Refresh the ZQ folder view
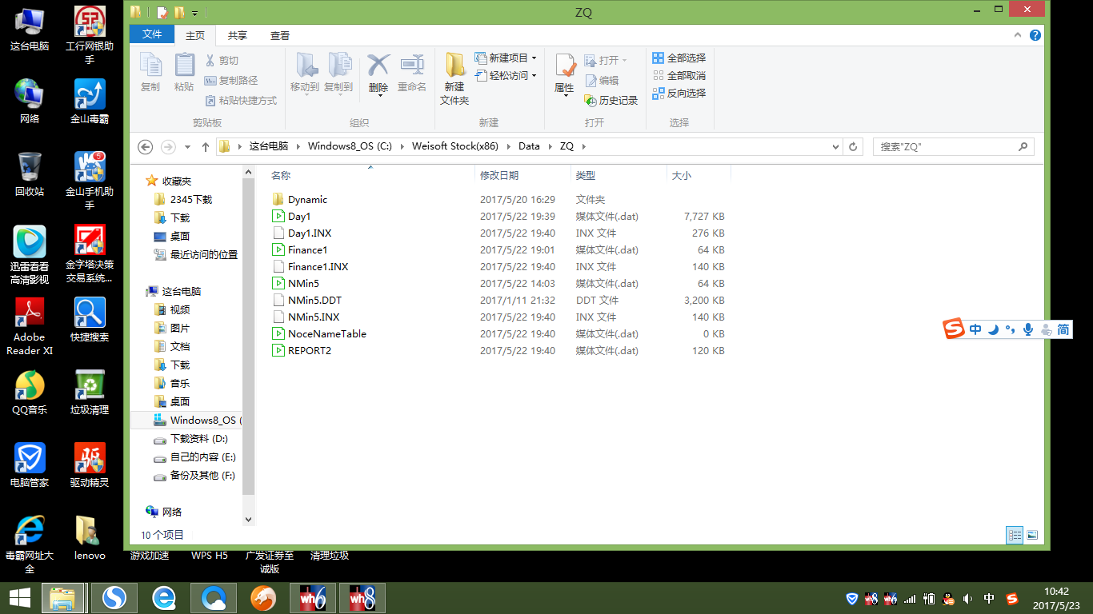Image resolution: width=1093 pixels, height=614 pixels. point(853,147)
